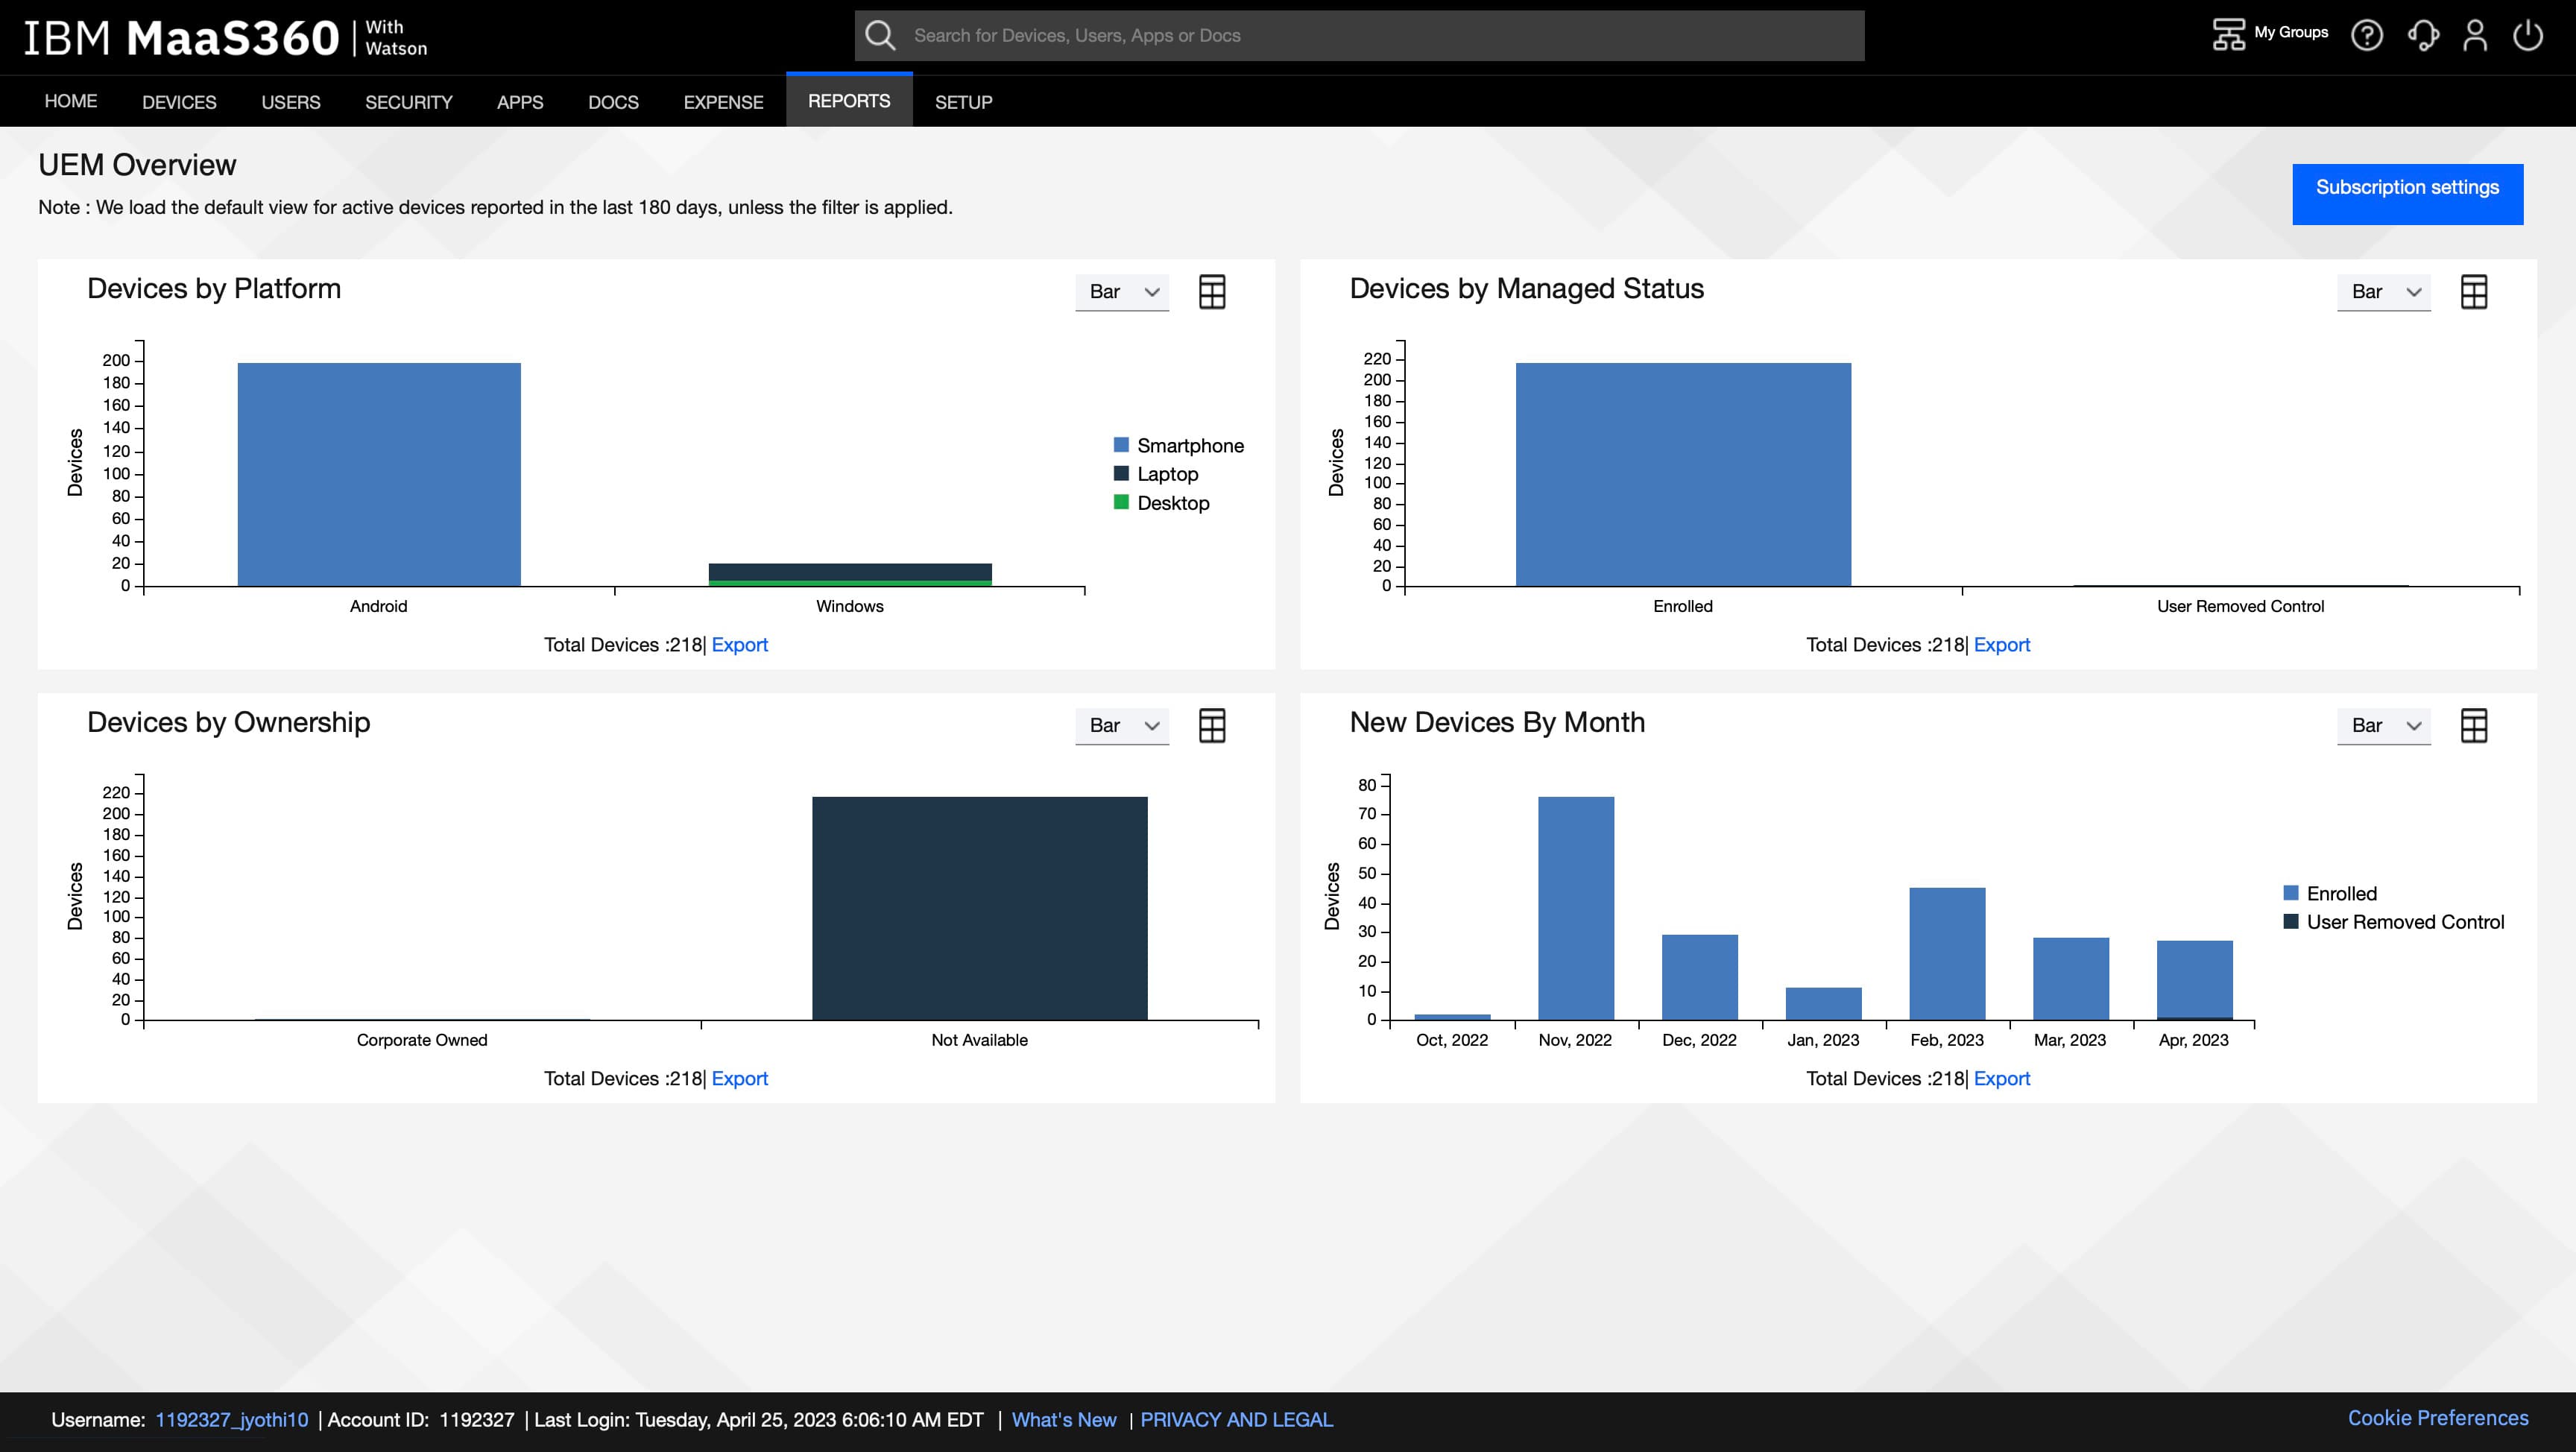This screenshot has height=1452, width=2576.
Task: Open My Groups icon
Action: (2229, 34)
